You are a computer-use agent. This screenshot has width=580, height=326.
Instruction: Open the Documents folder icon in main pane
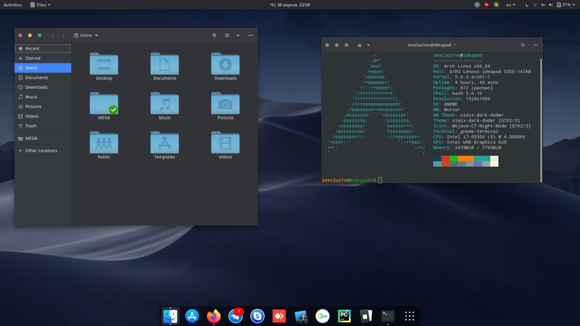[164, 64]
